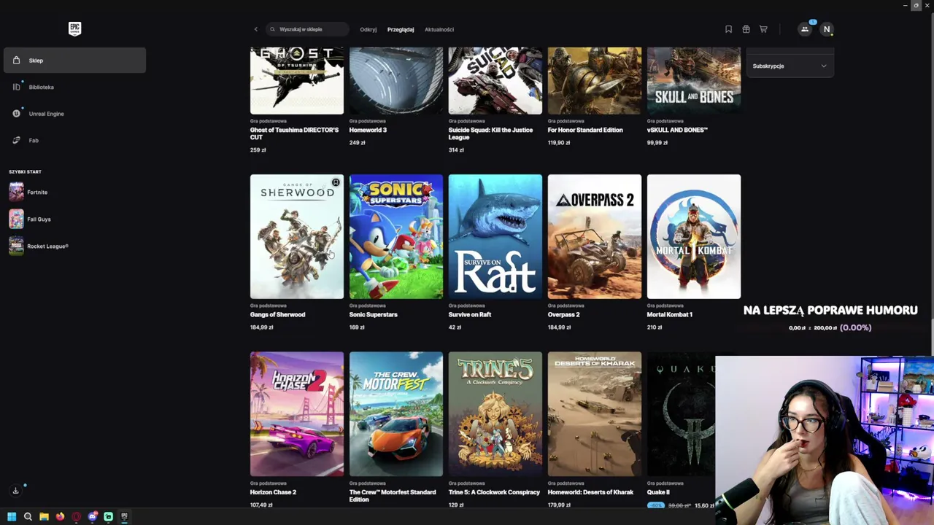Click the Survive on Raft title link
The height and width of the screenshot is (525, 934).
click(470, 314)
